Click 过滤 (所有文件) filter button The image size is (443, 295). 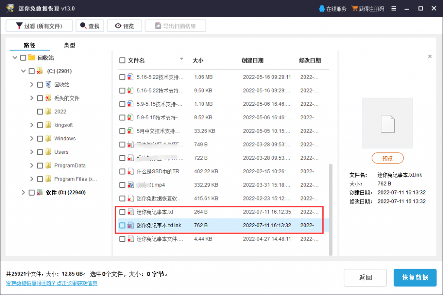(39, 26)
